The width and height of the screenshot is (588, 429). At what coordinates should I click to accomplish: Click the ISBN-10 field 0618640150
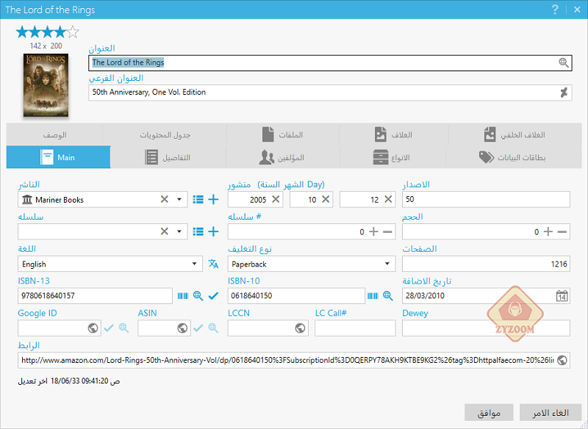pos(296,296)
